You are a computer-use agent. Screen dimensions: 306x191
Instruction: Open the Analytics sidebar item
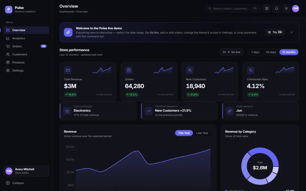26,38
